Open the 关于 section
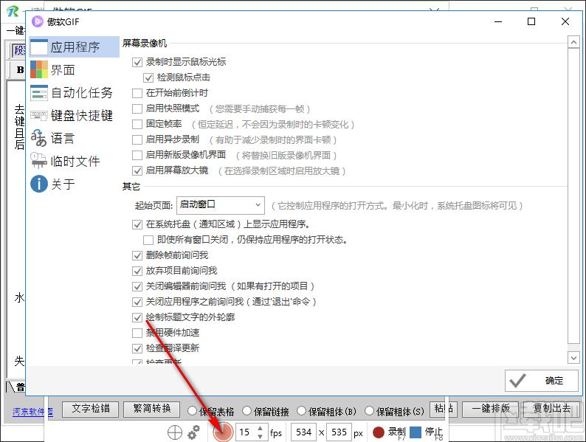The image size is (586, 442). pyautogui.click(x=74, y=184)
